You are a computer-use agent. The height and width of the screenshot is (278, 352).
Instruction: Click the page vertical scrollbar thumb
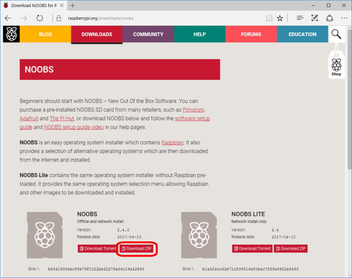(350, 99)
